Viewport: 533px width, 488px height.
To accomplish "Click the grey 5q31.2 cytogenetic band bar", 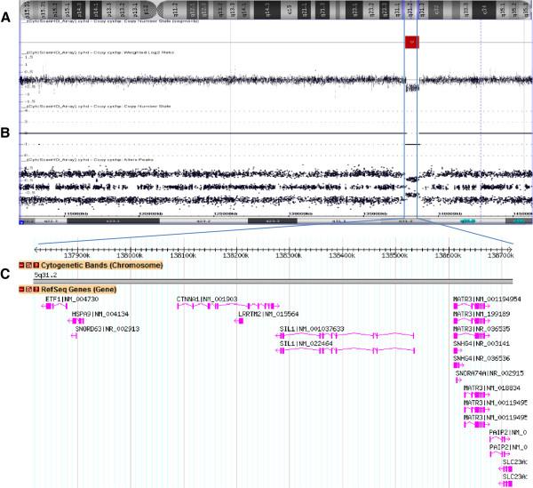I will (x=273, y=281).
